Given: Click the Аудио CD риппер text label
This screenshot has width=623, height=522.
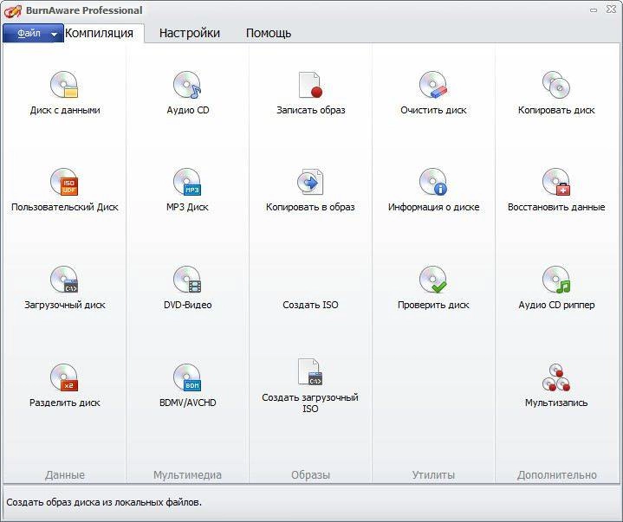Looking at the screenshot, I should click(x=556, y=305).
